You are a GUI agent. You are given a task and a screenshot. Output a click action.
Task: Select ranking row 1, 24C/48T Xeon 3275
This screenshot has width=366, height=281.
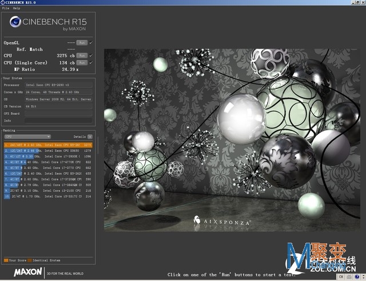tap(48, 145)
